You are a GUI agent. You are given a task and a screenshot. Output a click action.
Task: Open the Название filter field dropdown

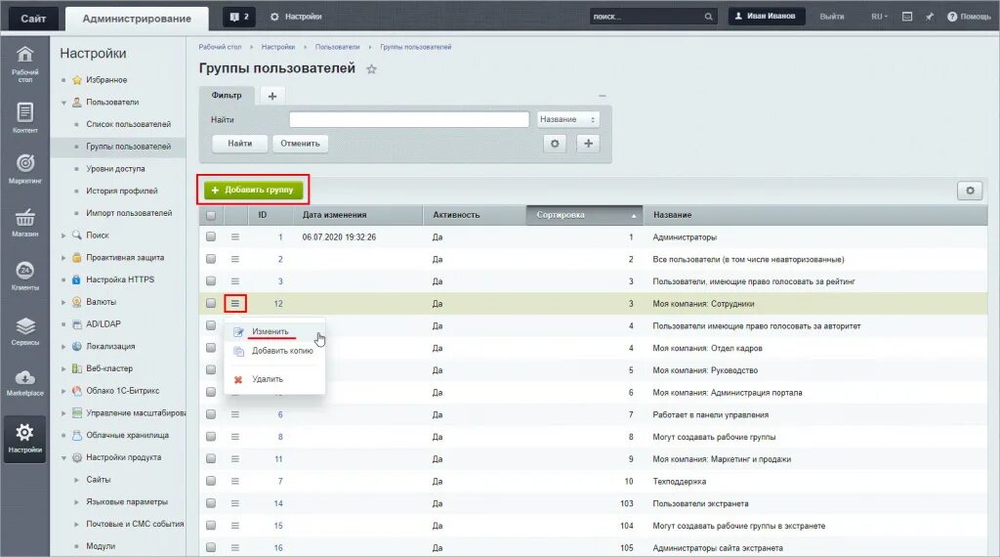567,119
